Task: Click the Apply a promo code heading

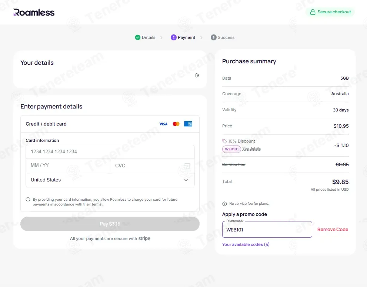Action: pos(244,214)
